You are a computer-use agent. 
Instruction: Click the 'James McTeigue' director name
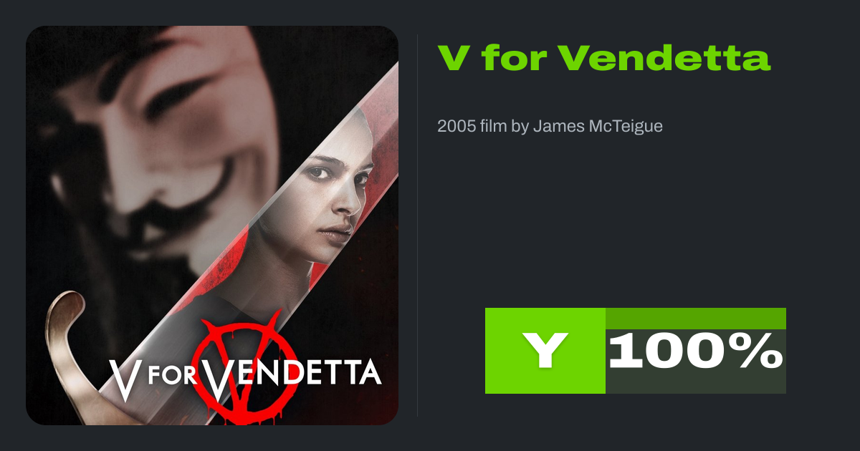[x=598, y=127]
